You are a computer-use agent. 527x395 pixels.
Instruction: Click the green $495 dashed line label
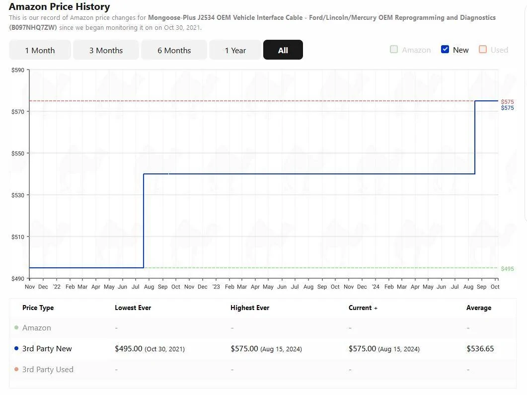pos(508,268)
